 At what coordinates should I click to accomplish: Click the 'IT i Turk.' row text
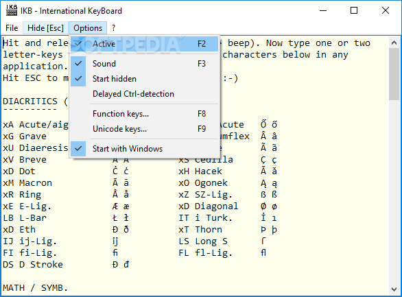tap(206, 218)
